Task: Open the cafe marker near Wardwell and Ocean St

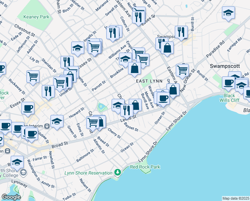Action: coord(163,99)
